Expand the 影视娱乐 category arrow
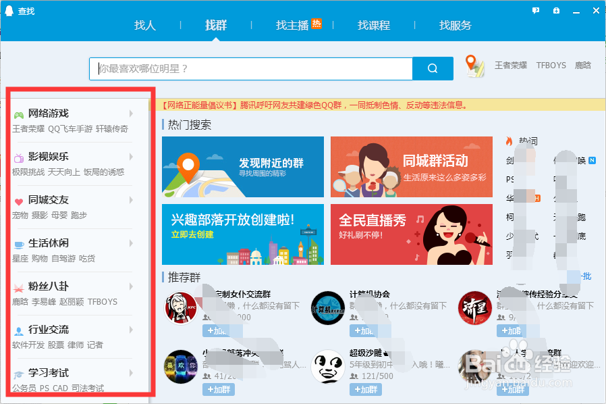606x404 pixels. coord(131,156)
